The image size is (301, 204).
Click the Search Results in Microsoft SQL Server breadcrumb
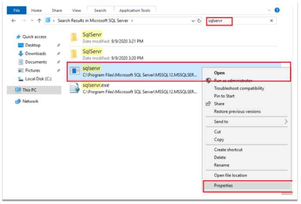pyautogui.click(x=93, y=21)
